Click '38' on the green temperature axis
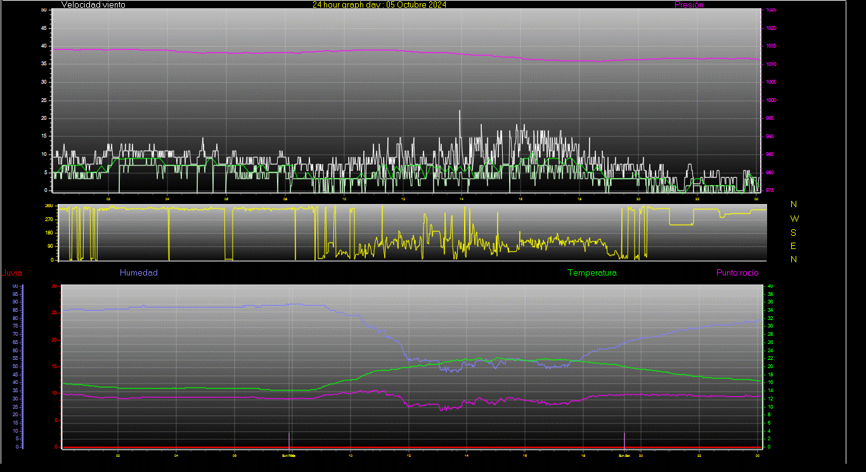The width and height of the screenshot is (866, 472). [x=770, y=294]
